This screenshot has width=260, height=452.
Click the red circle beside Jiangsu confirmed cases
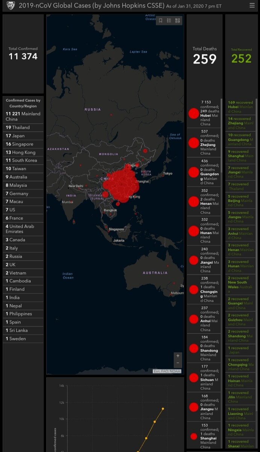pos(193,407)
